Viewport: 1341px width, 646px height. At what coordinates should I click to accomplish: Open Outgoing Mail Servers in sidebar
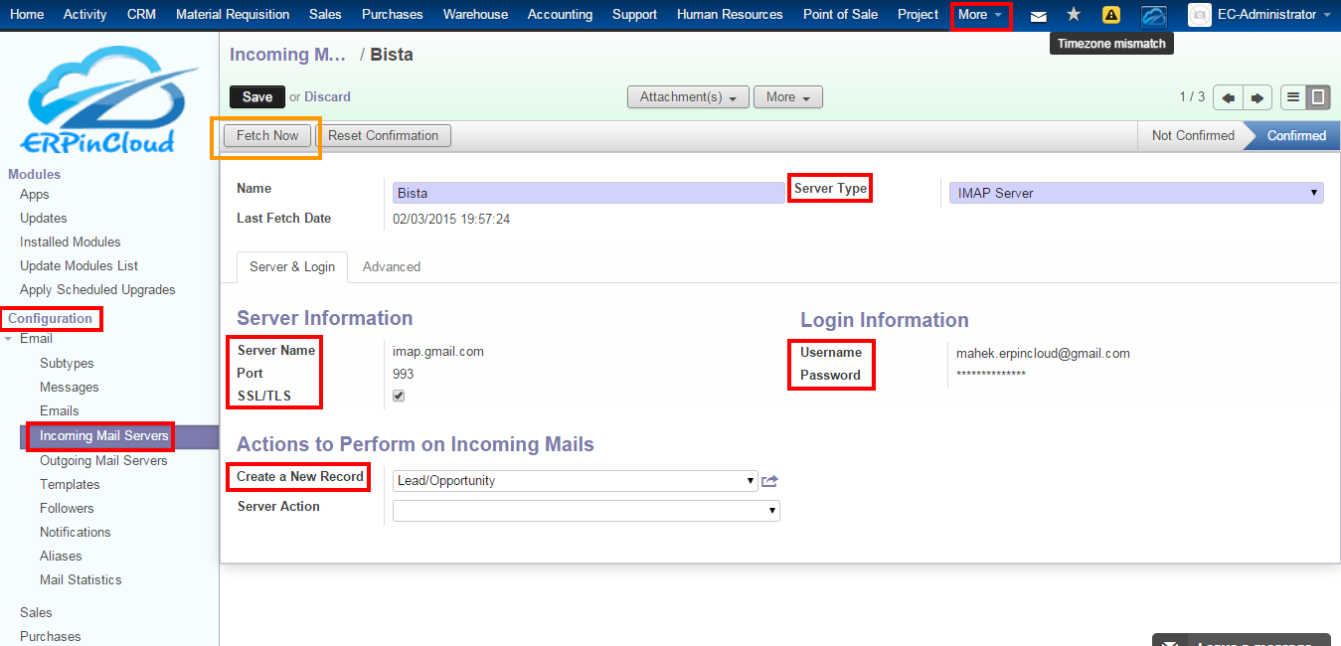(x=103, y=461)
